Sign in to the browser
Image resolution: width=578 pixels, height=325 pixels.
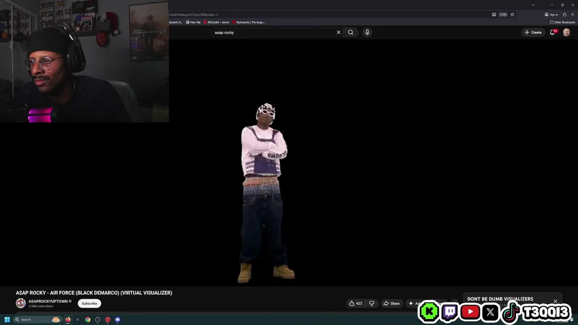(x=551, y=14)
